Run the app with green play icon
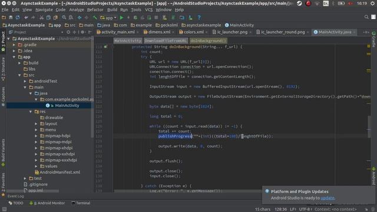The height and width of the screenshot is (212, 377). (121, 18)
